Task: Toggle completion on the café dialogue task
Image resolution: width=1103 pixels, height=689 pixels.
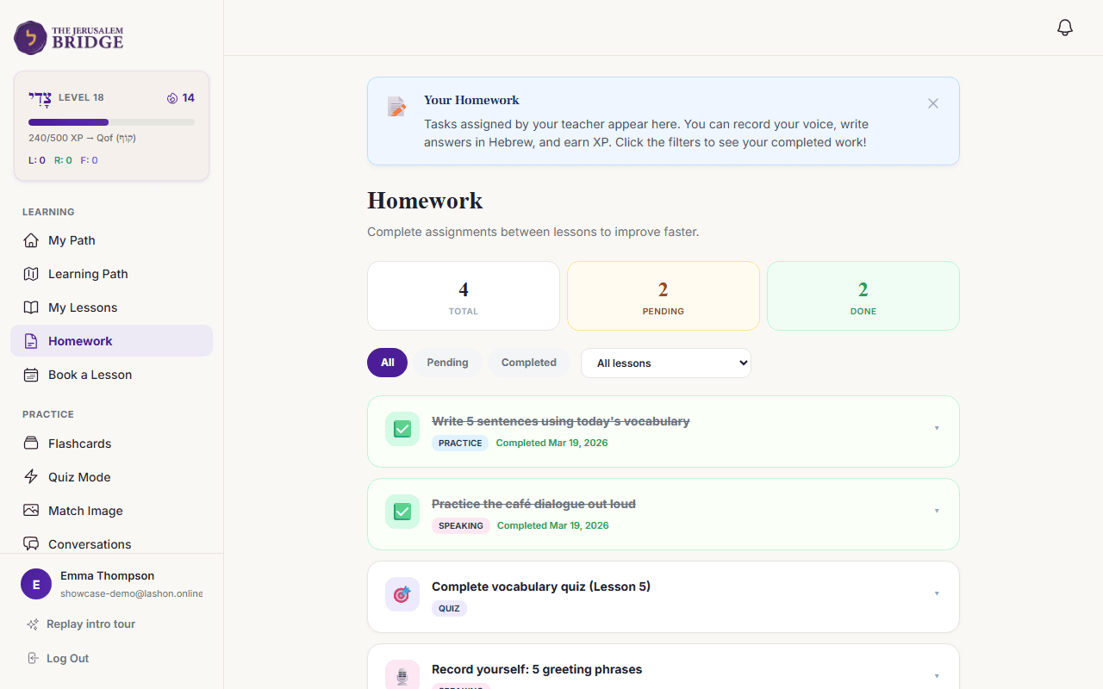Action: point(402,511)
